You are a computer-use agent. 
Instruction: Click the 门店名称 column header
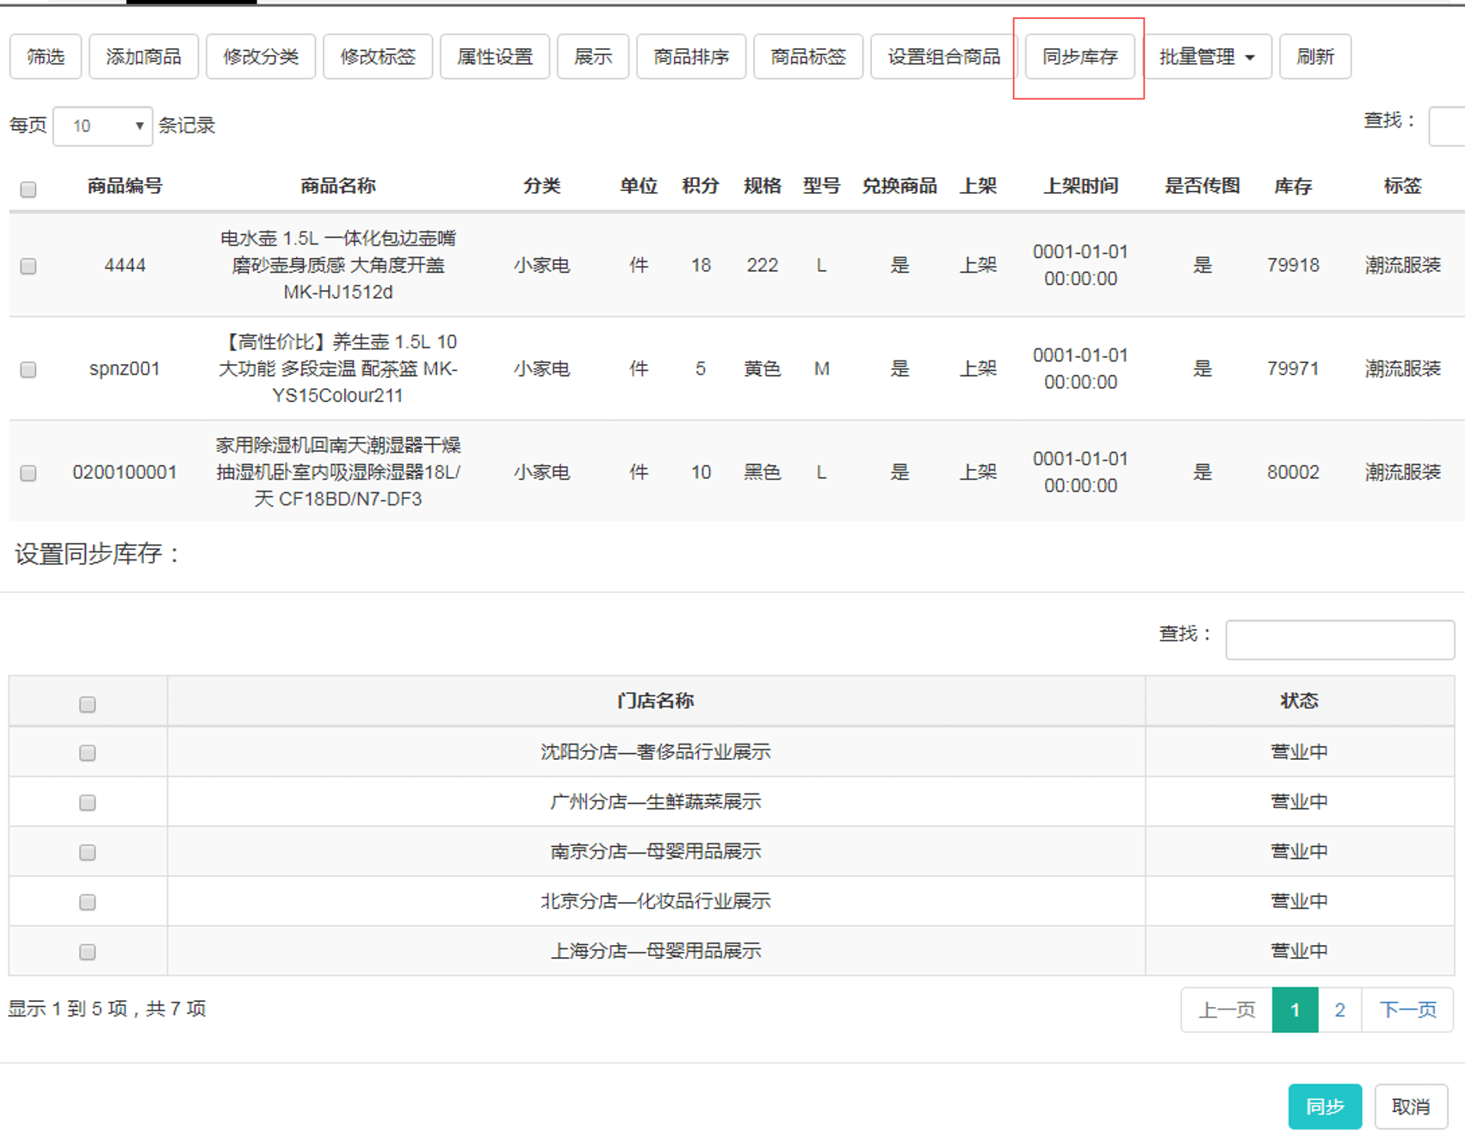pos(656,701)
